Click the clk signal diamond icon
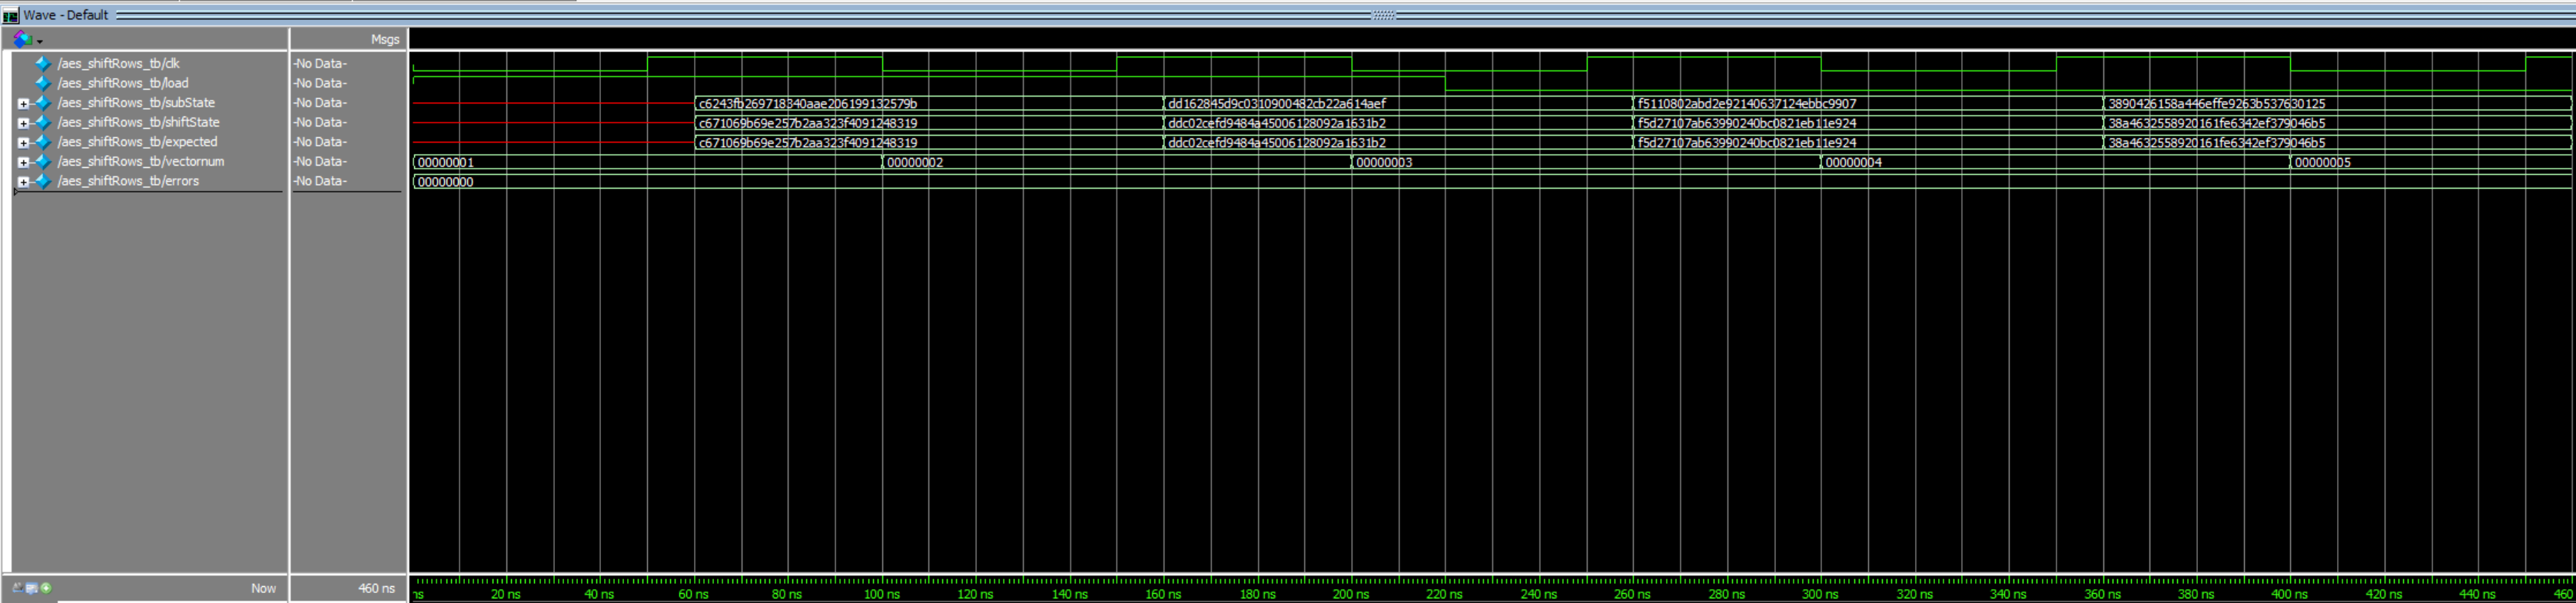The height and width of the screenshot is (603, 2576). pos(42,64)
